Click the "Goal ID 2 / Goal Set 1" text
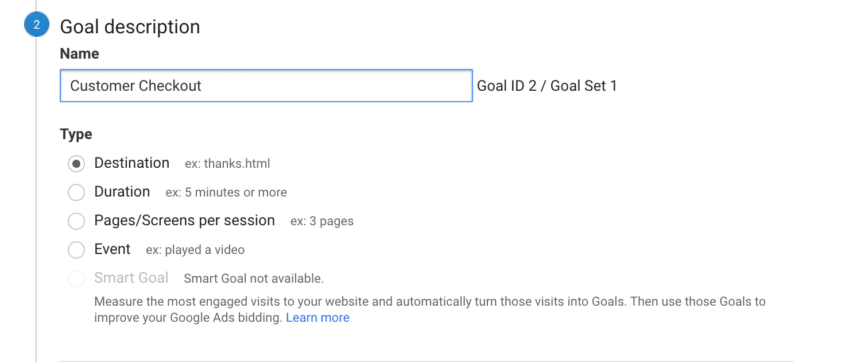 point(546,86)
